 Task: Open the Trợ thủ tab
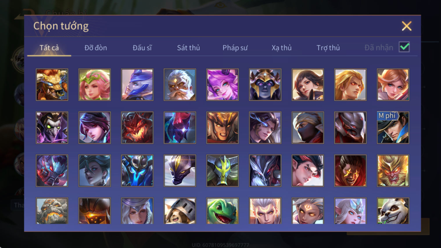(x=328, y=48)
